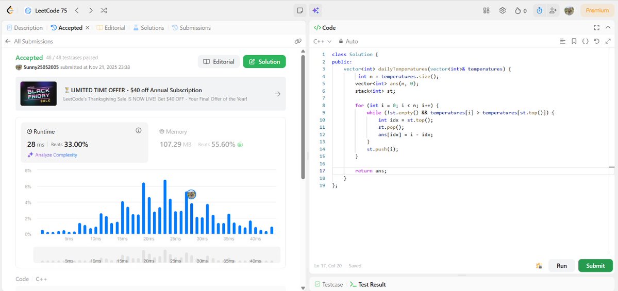Go to the next problem arrow

pos(91,11)
